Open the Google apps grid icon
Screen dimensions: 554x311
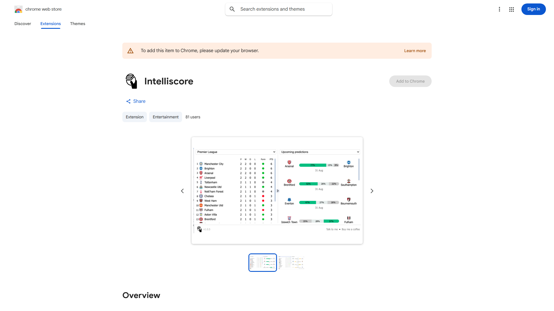click(511, 9)
